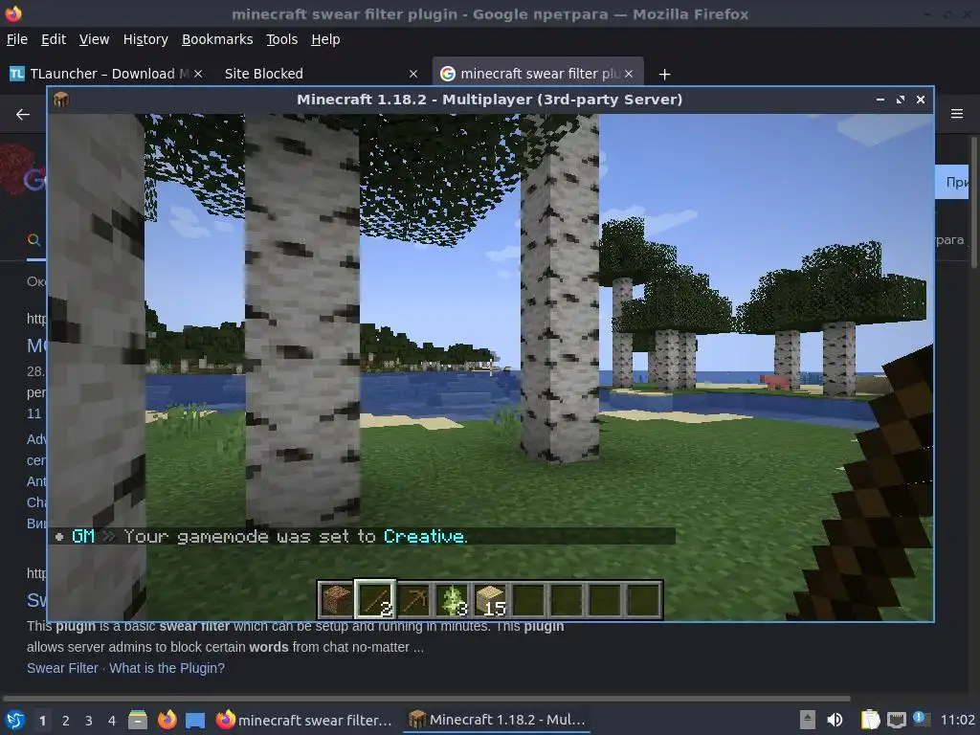980x735 pixels.
Task: Click the Firefox logo in title bar
Action: click(x=13, y=13)
